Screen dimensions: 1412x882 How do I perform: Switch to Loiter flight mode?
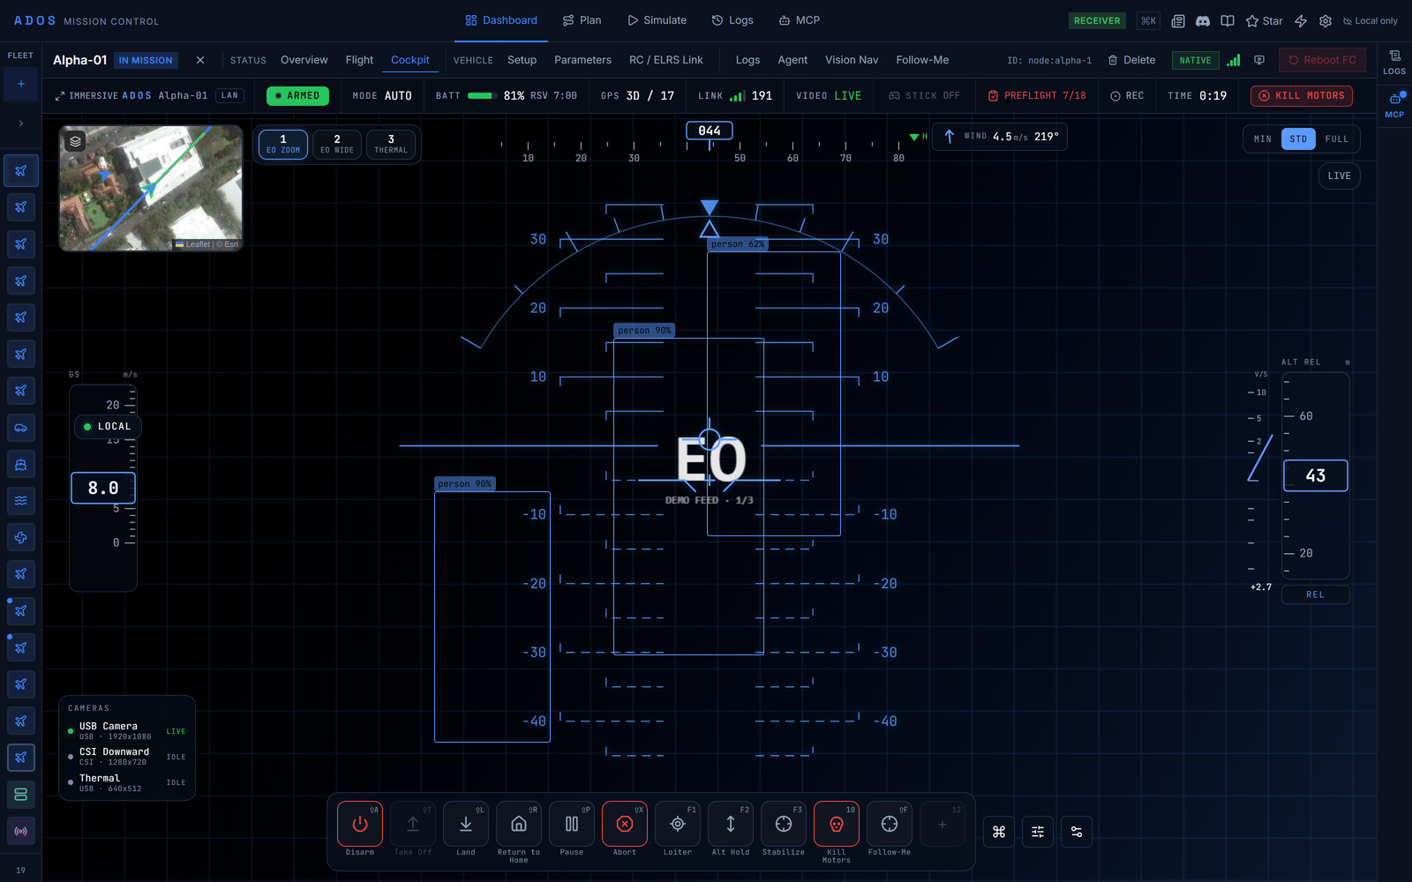[x=678, y=824]
